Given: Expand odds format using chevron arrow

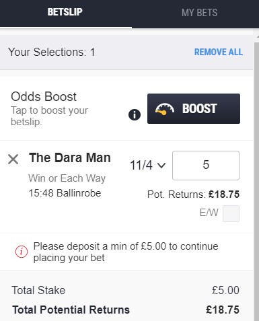Looking at the screenshot, I should coord(161,166).
